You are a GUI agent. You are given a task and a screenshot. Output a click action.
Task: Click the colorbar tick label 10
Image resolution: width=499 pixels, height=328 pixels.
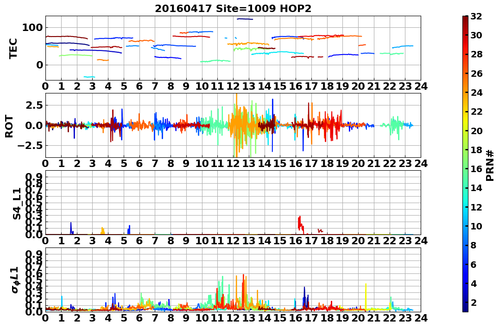476,226
